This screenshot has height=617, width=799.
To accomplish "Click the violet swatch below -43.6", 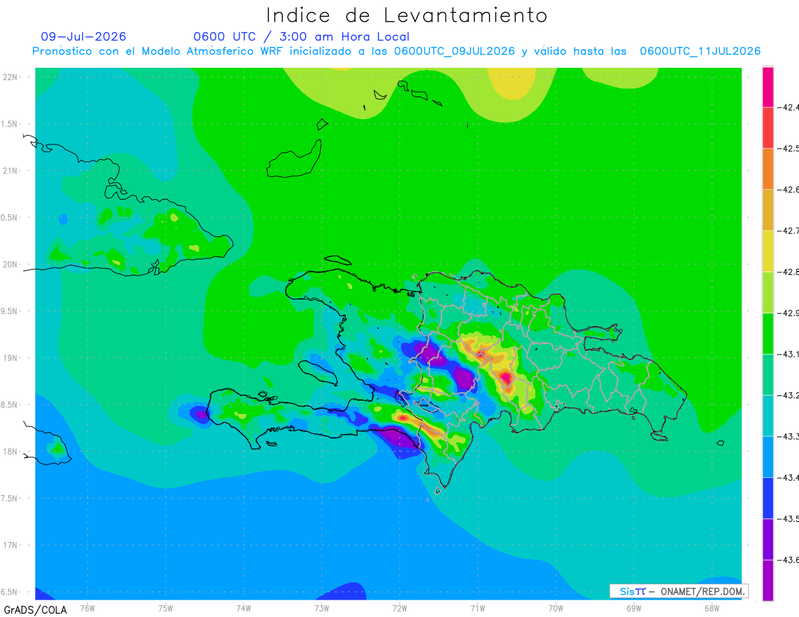I will point(768,580).
